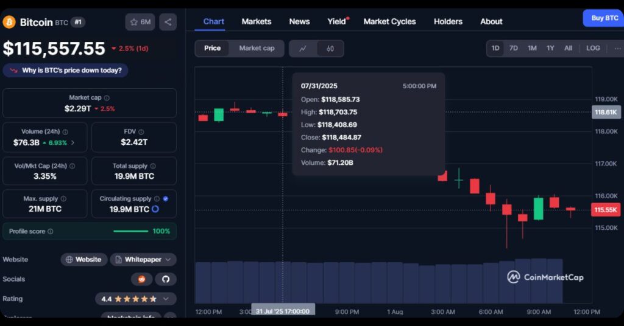
Task: Click the Buy BTC button
Action: click(x=604, y=18)
